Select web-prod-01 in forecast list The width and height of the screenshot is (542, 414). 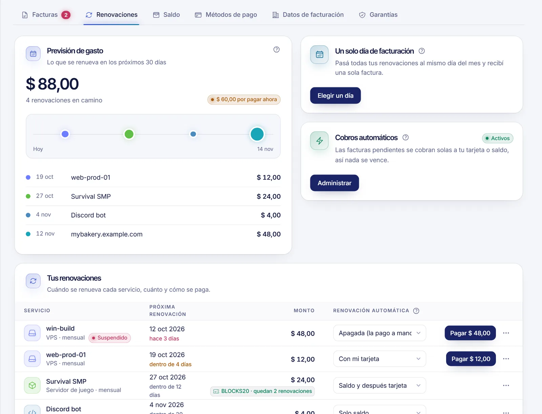pyautogui.click(x=153, y=178)
